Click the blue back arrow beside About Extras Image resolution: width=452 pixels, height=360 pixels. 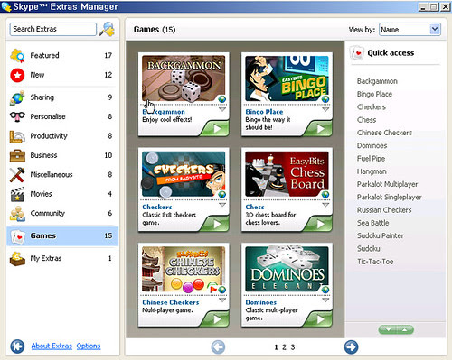17,346
